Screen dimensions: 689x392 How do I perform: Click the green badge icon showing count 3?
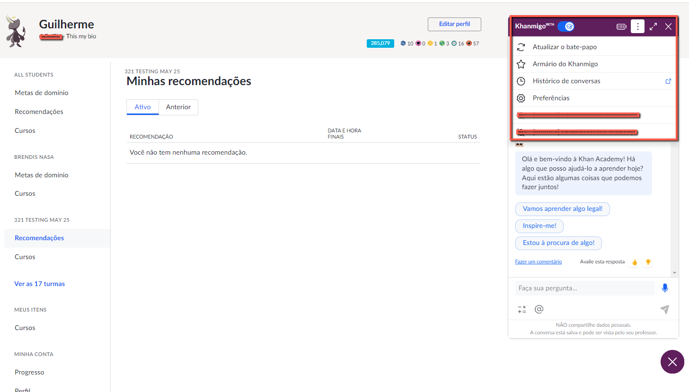(x=442, y=43)
